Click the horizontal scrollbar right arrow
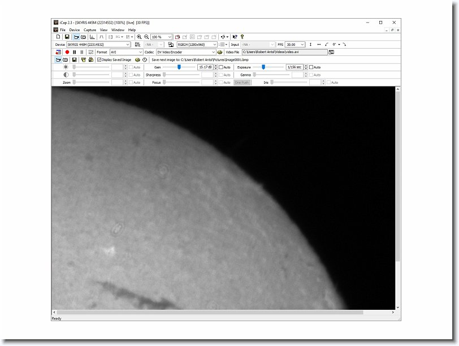This screenshot has width=459, height=346. [393, 312]
